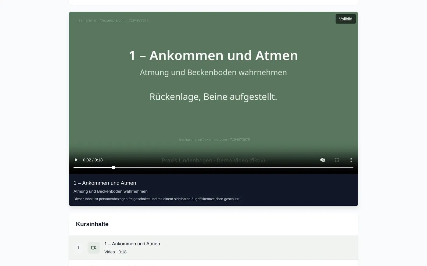Click the lesson number 1 badge

click(x=78, y=248)
